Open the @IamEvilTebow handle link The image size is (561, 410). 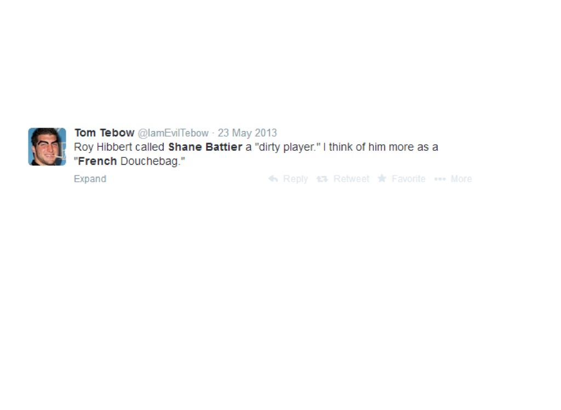[x=173, y=133]
